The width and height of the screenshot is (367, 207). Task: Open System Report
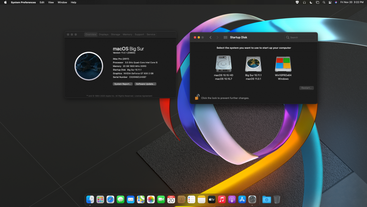[x=123, y=84]
